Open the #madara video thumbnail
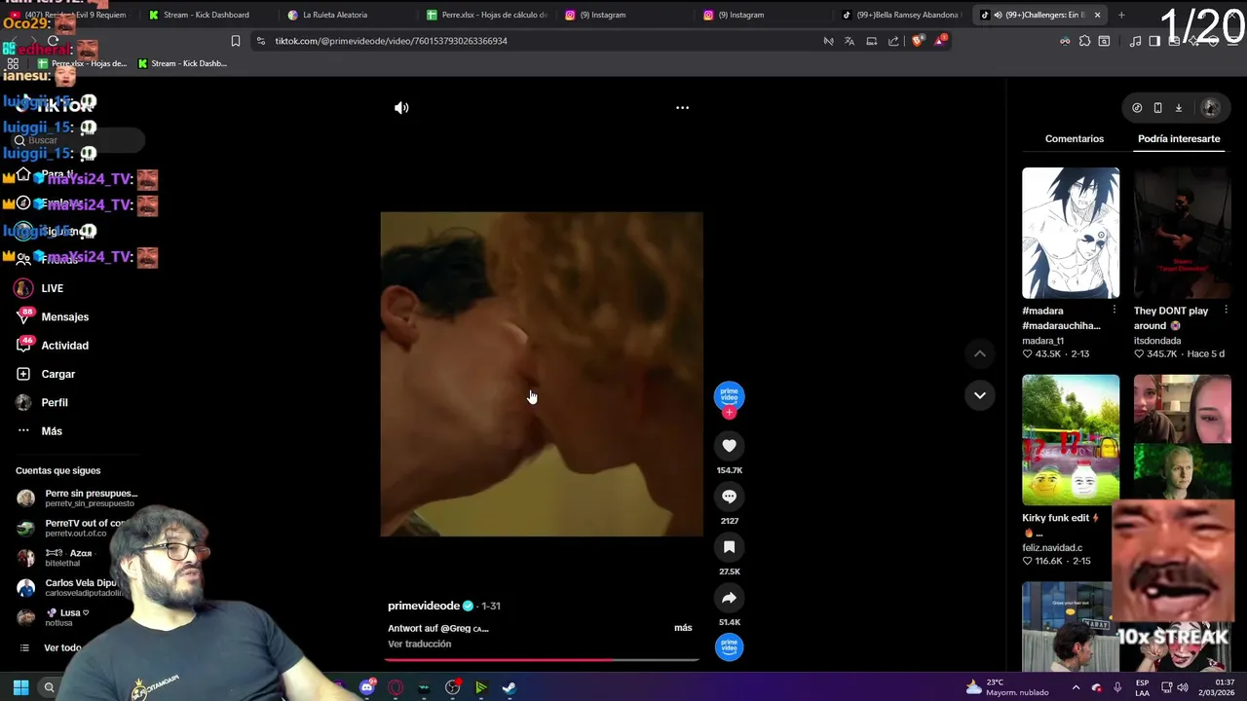Image resolution: width=1247 pixels, height=701 pixels. pyautogui.click(x=1071, y=233)
